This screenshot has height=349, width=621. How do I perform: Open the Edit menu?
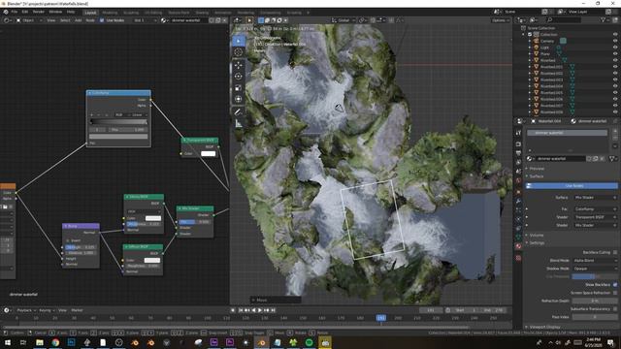pos(25,12)
